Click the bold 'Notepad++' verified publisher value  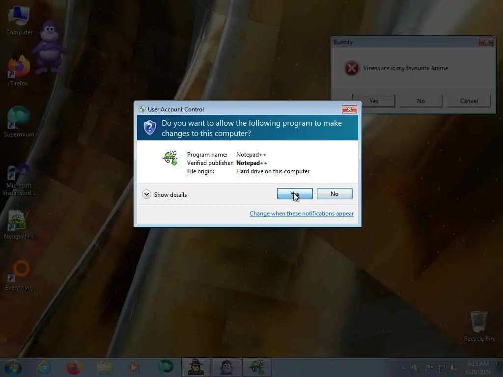252,163
